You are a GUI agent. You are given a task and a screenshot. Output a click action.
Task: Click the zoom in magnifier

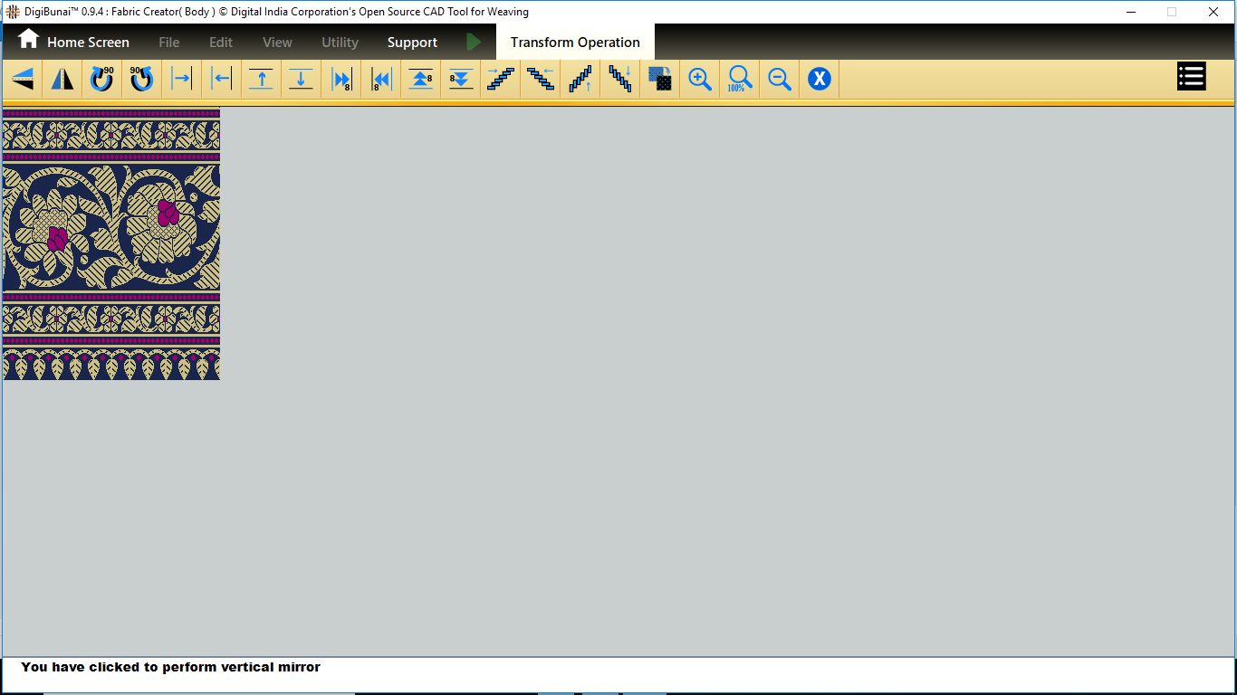(700, 80)
